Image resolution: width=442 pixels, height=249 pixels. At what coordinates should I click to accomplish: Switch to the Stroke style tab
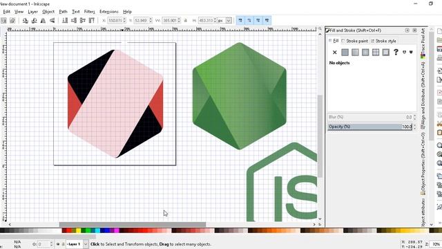(x=383, y=41)
